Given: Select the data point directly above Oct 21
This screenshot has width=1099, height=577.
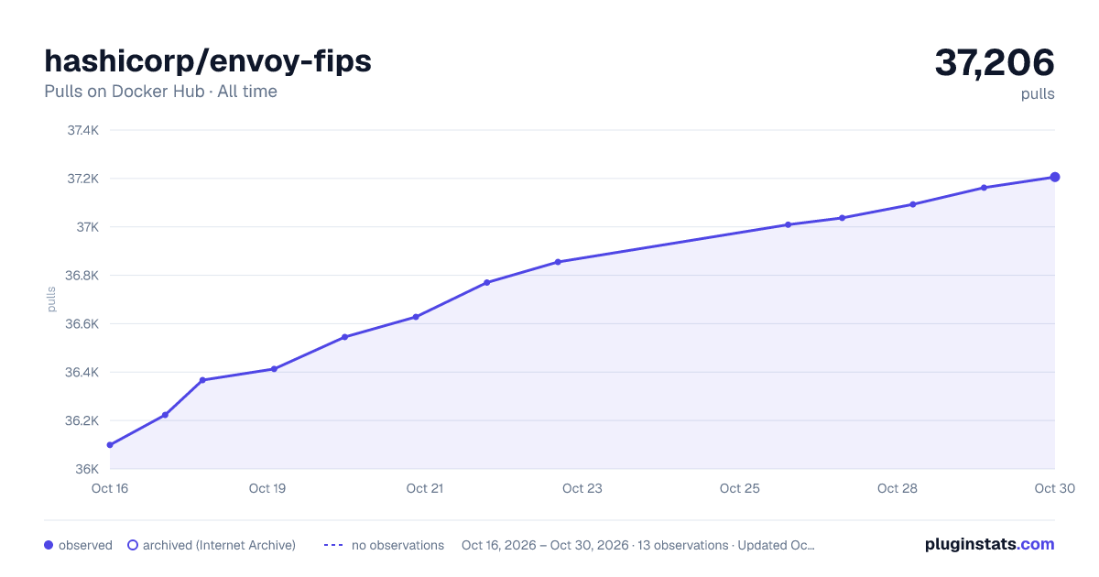Looking at the screenshot, I should [417, 317].
